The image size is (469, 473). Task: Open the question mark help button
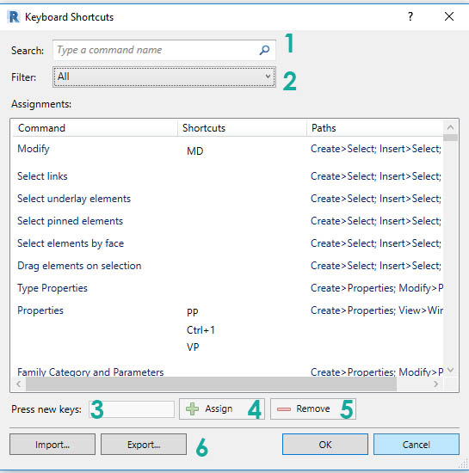point(410,16)
